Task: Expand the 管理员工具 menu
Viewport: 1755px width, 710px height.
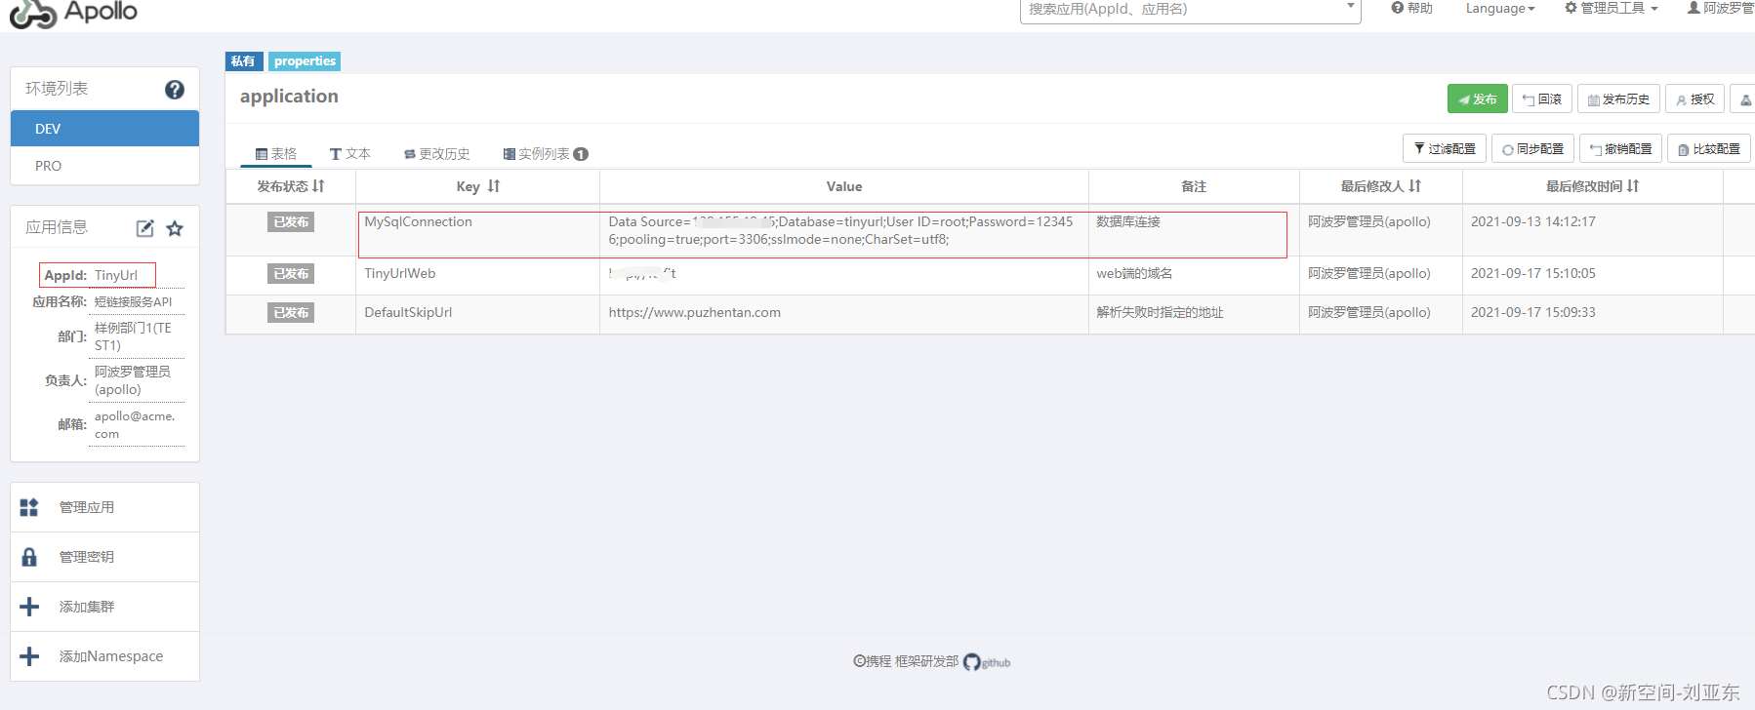Action: pyautogui.click(x=1612, y=9)
